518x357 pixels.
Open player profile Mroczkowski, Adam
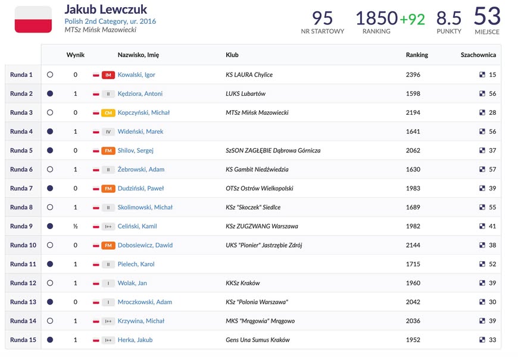pyautogui.click(x=145, y=302)
